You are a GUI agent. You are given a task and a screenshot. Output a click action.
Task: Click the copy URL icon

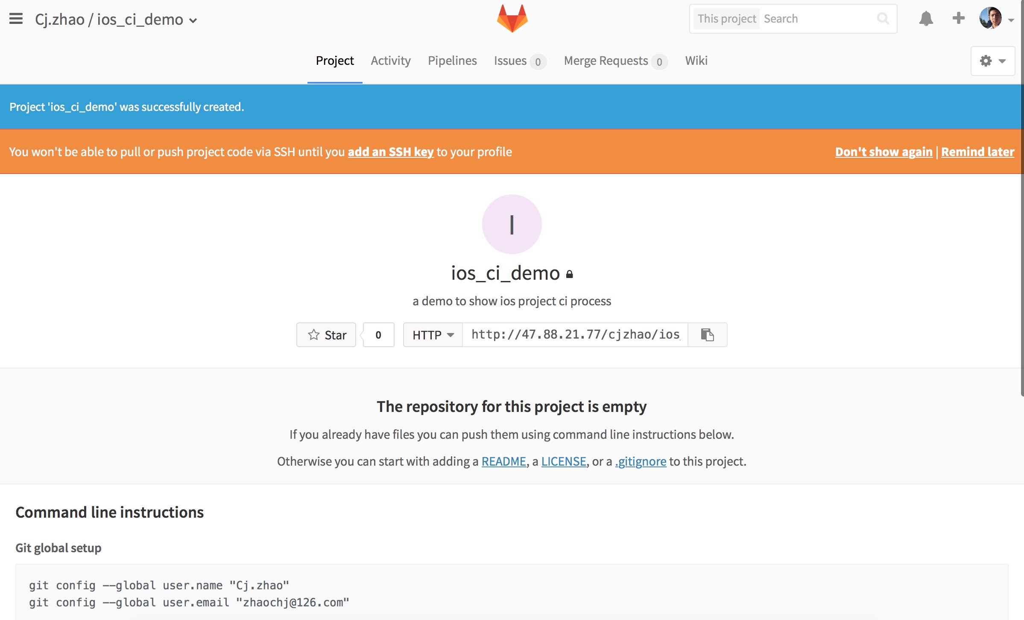[x=707, y=334]
